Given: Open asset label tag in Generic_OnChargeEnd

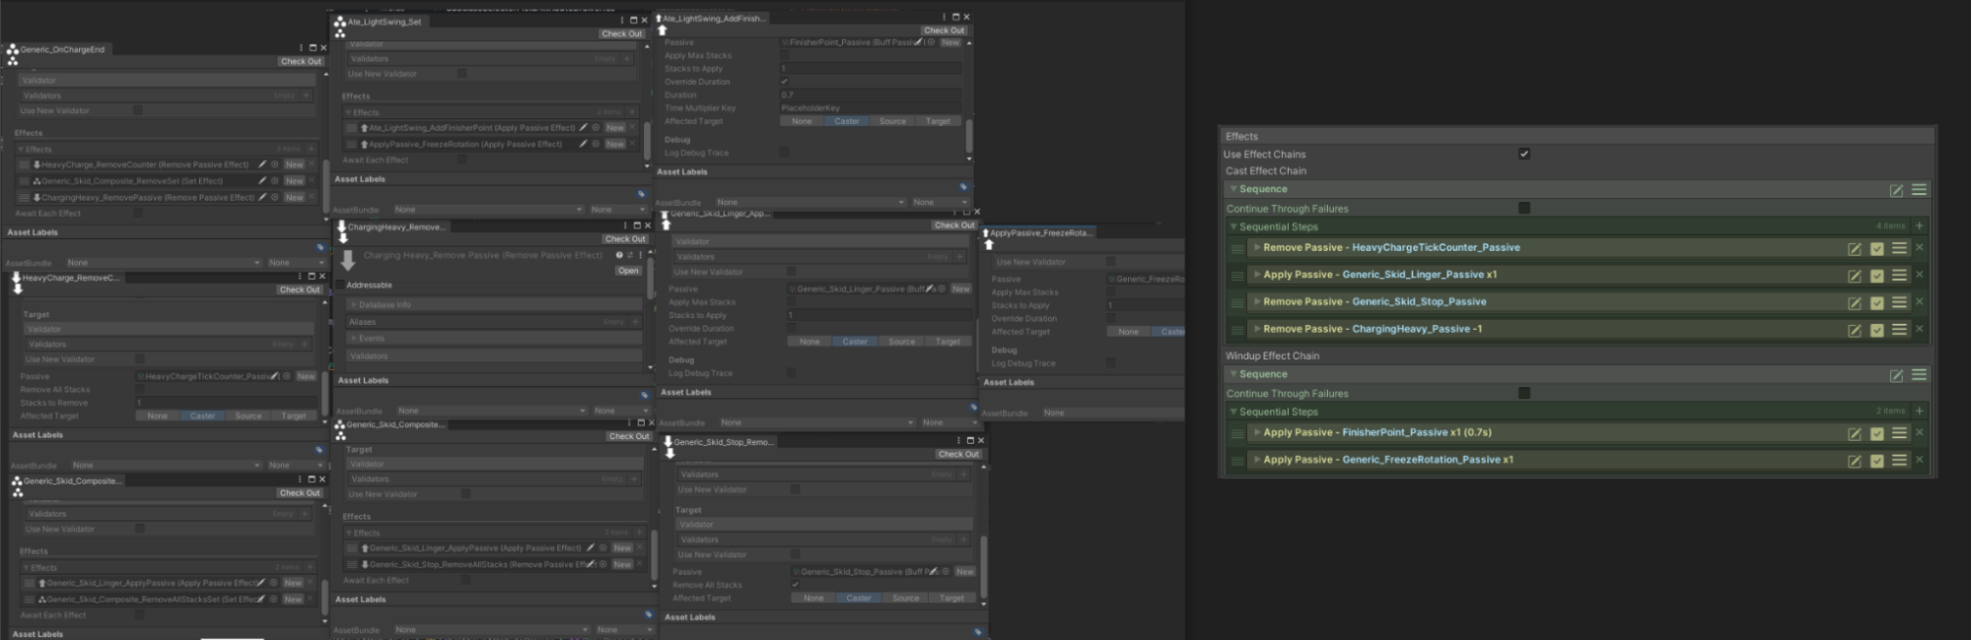Looking at the screenshot, I should tap(319, 247).
